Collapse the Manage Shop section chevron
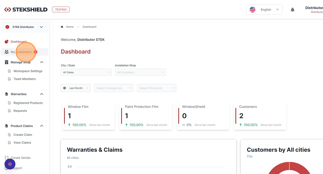The image size is (323, 174). [x=42, y=62]
